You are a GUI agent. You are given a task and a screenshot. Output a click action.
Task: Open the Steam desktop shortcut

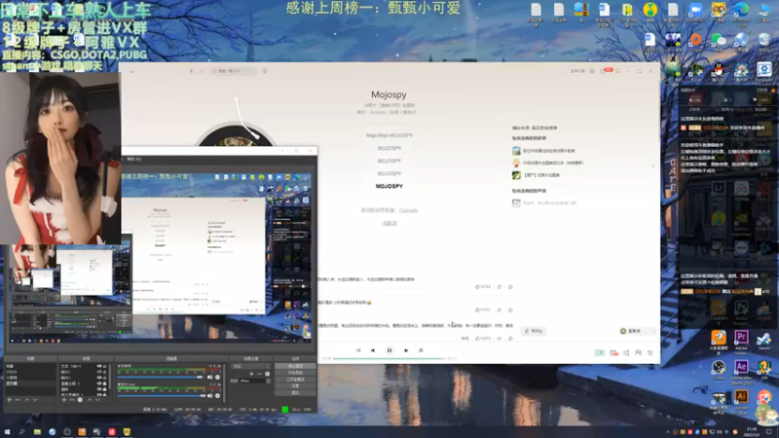click(x=763, y=341)
